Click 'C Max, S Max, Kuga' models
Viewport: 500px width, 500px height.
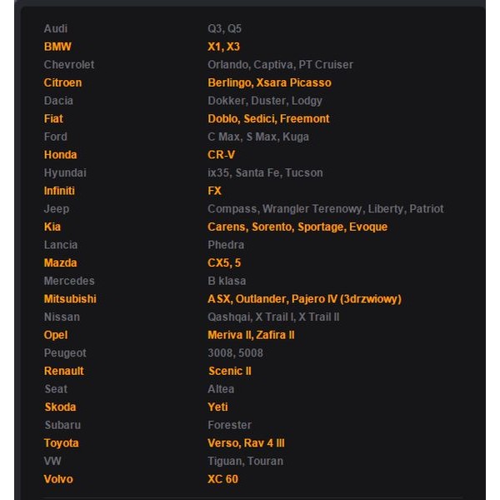[x=258, y=137]
